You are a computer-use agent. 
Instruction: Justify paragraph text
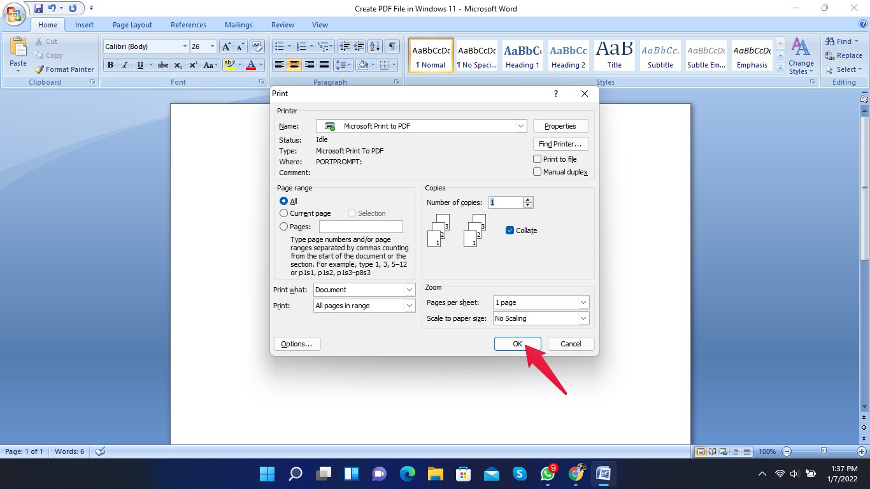pyautogui.click(x=324, y=65)
